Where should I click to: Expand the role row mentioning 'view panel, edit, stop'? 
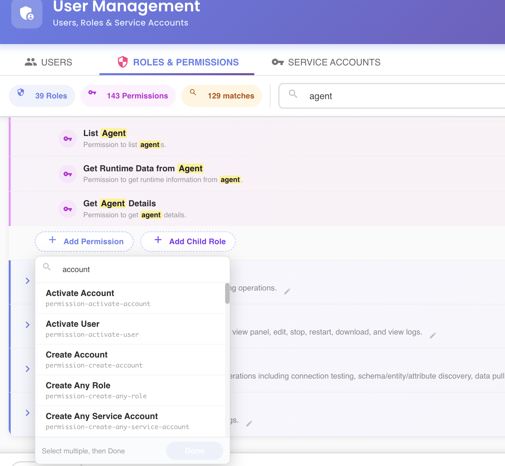tap(28, 325)
